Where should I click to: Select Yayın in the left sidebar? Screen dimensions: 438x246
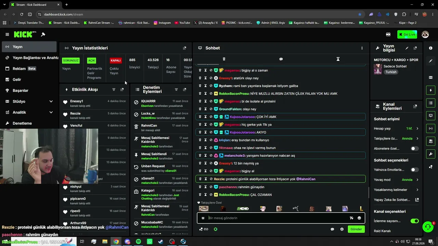[29, 47]
